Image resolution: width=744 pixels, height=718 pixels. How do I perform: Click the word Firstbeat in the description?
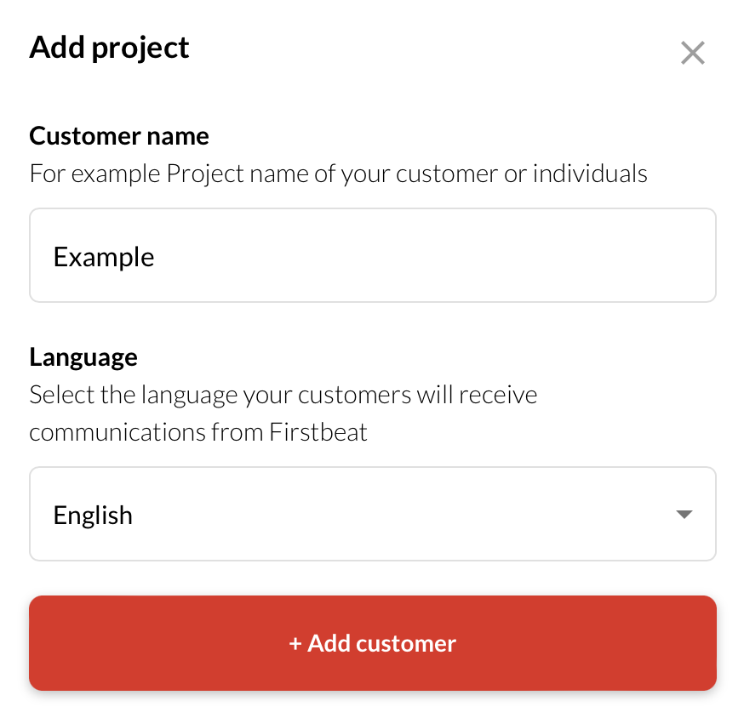pos(318,432)
